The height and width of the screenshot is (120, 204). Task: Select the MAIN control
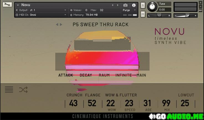pyautogui.click(x=141, y=75)
